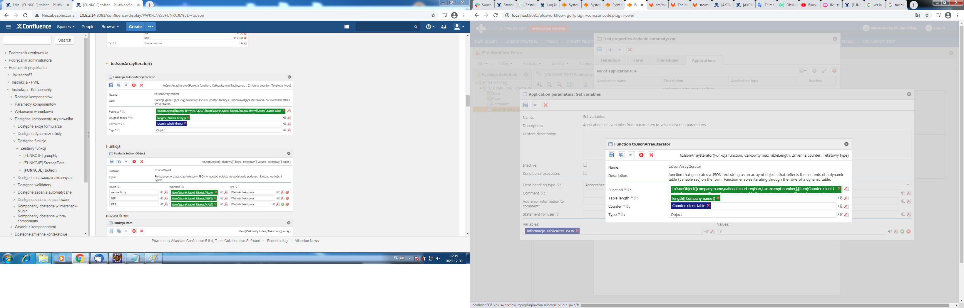
Task: Click the Type field containing Object
Action: tap(752, 214)
